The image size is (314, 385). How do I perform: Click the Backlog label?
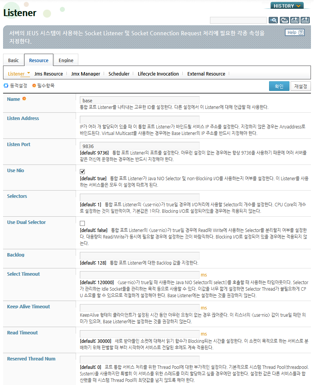click(16, 255)
